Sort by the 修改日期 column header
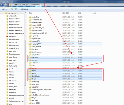 [x=65, y=13]
